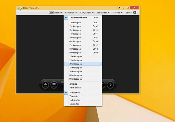Pick 60 másodperc interval

pos(83,75)
